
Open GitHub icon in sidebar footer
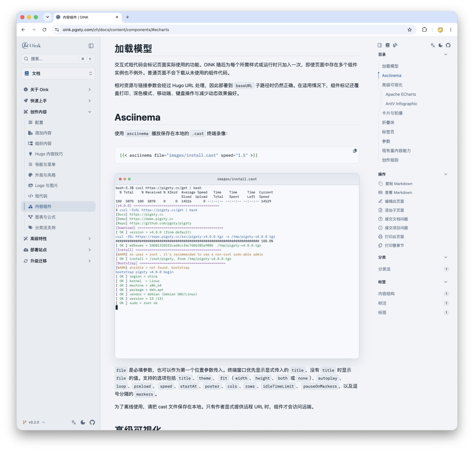[x=92, y=422]
